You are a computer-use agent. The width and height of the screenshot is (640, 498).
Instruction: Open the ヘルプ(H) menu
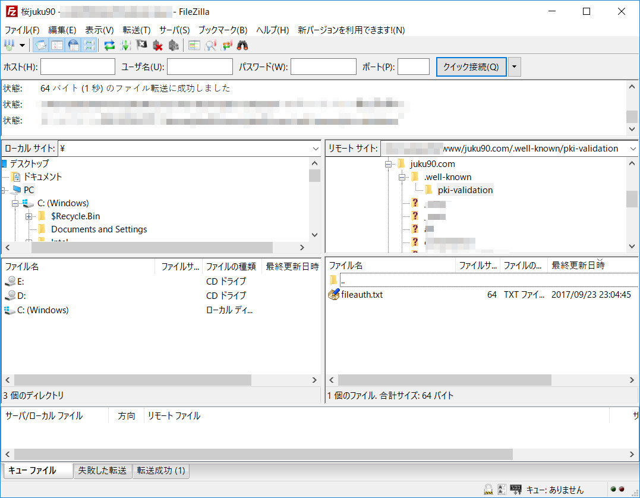(272, 30)
